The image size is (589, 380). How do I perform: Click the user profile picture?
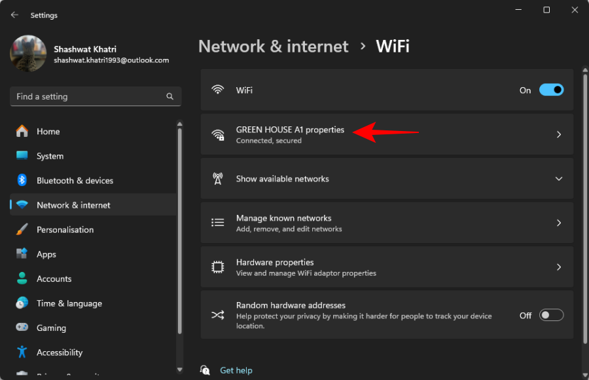(28, 54)
